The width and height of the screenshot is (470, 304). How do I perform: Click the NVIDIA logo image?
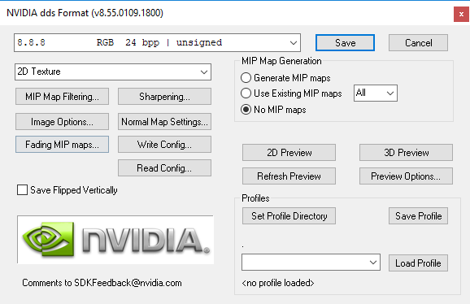point(115,240)
